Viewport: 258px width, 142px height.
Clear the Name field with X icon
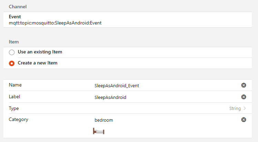(x=244, y=85)
